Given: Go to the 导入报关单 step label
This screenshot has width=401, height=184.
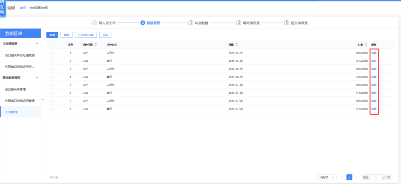Looking at the screenshot, I should (107, 23).
